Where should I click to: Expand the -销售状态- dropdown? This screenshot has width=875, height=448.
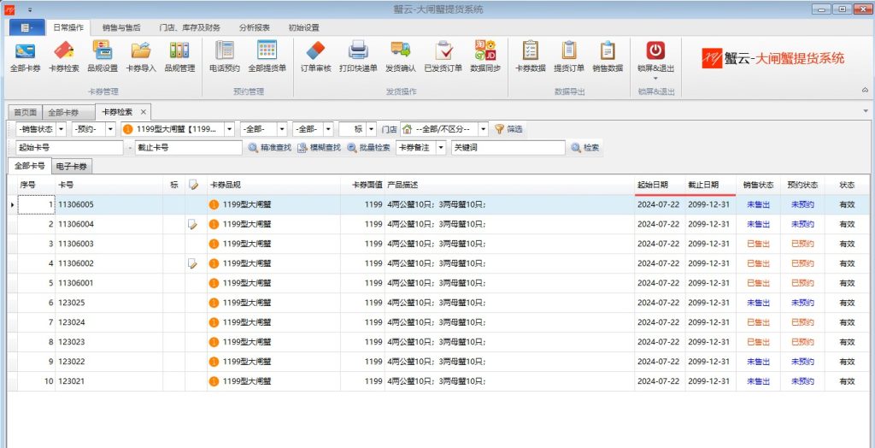point(61,130)
